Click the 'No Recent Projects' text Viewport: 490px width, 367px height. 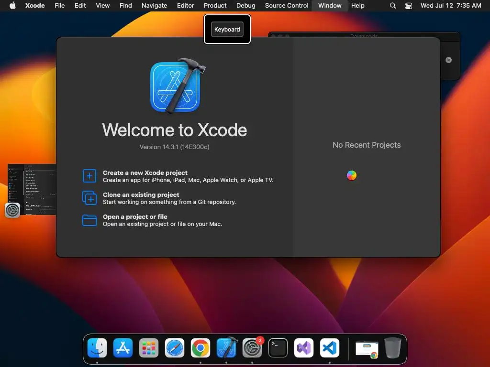point(367,145)
